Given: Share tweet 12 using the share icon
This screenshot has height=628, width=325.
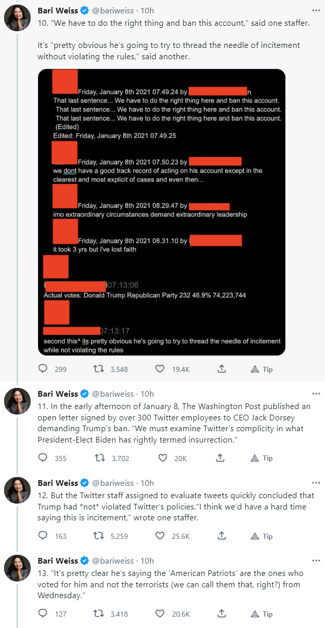Looking at the screenshot, I should pyautogui.click(x=221, y=536).
